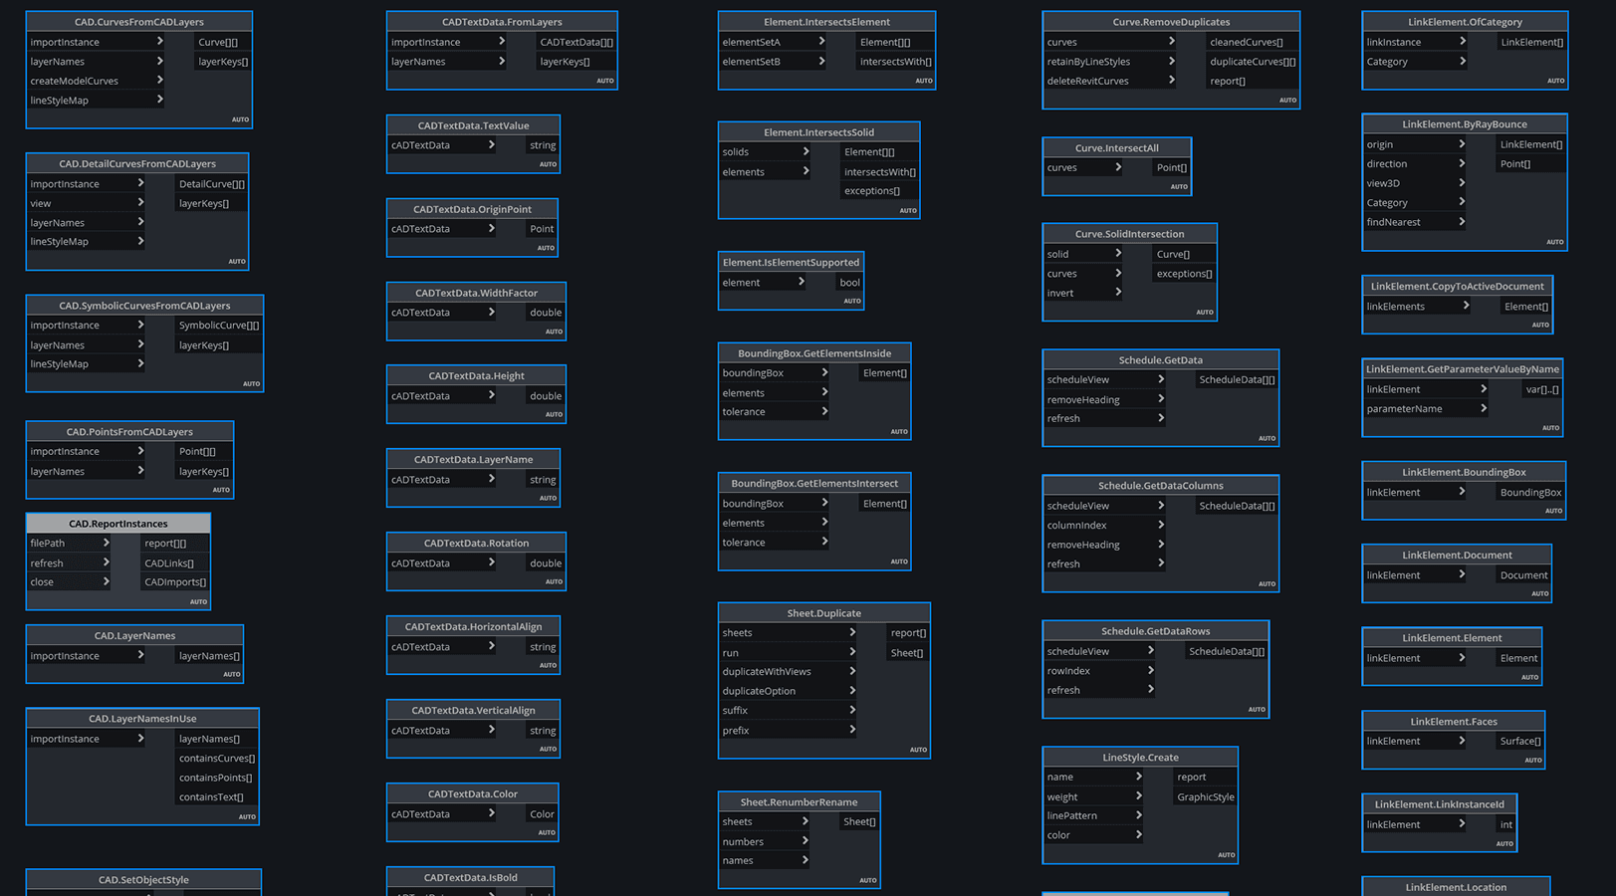Click the GraphicStyle output port
This screenshot has width=1616, height=896.
[x=1205, y=796]
